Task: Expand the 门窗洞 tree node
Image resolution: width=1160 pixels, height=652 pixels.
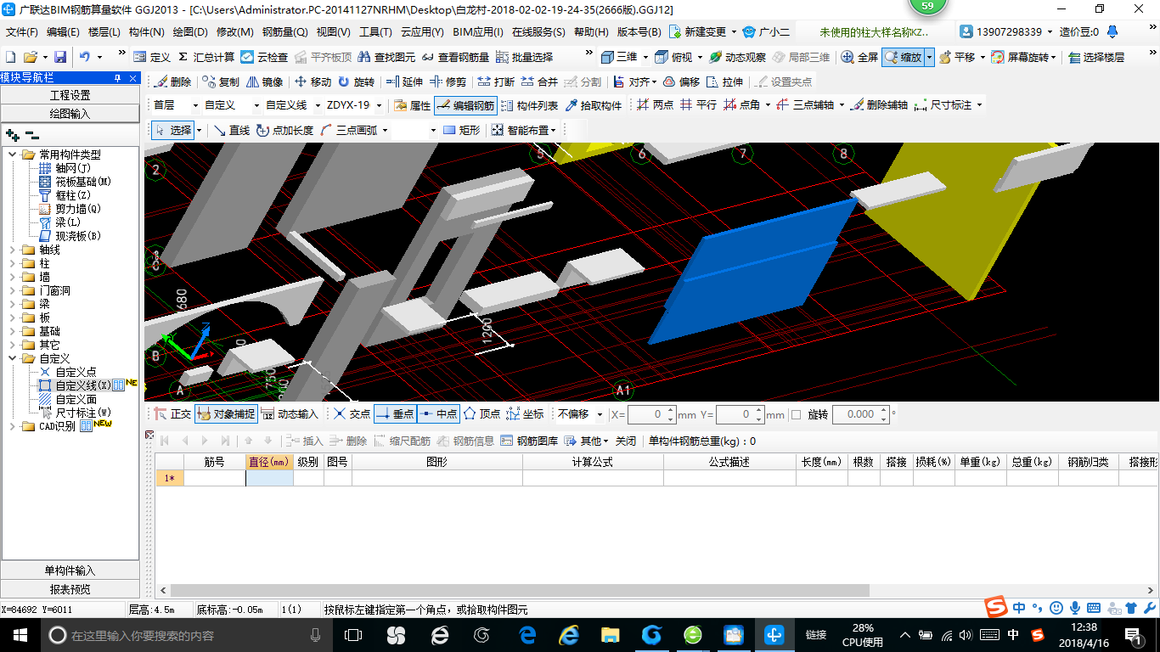Action: tap(13, 290)
